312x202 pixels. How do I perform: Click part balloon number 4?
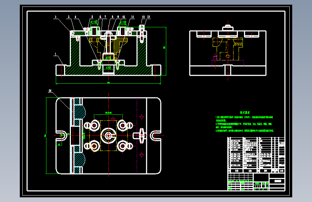pos(75,17)
